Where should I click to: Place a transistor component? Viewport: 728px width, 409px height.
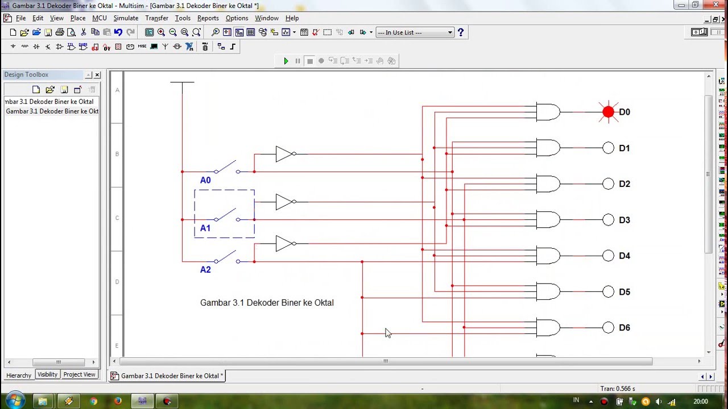pos(48,47)
